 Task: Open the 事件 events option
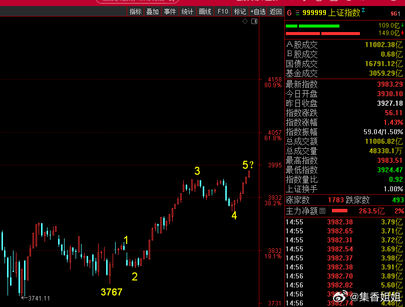click(x=170, y=12)
